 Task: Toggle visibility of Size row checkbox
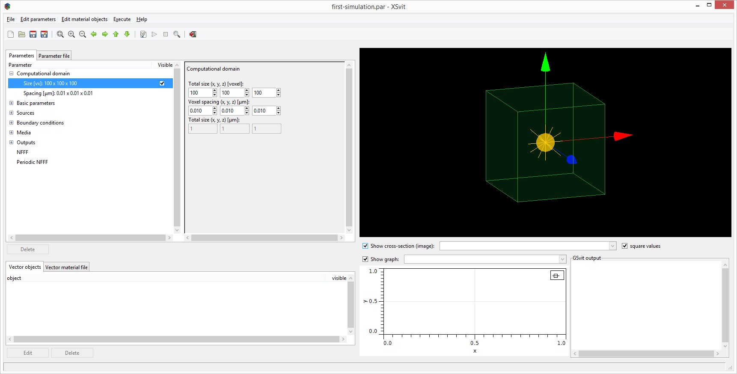pyautogui.click(x=162, y=83)
